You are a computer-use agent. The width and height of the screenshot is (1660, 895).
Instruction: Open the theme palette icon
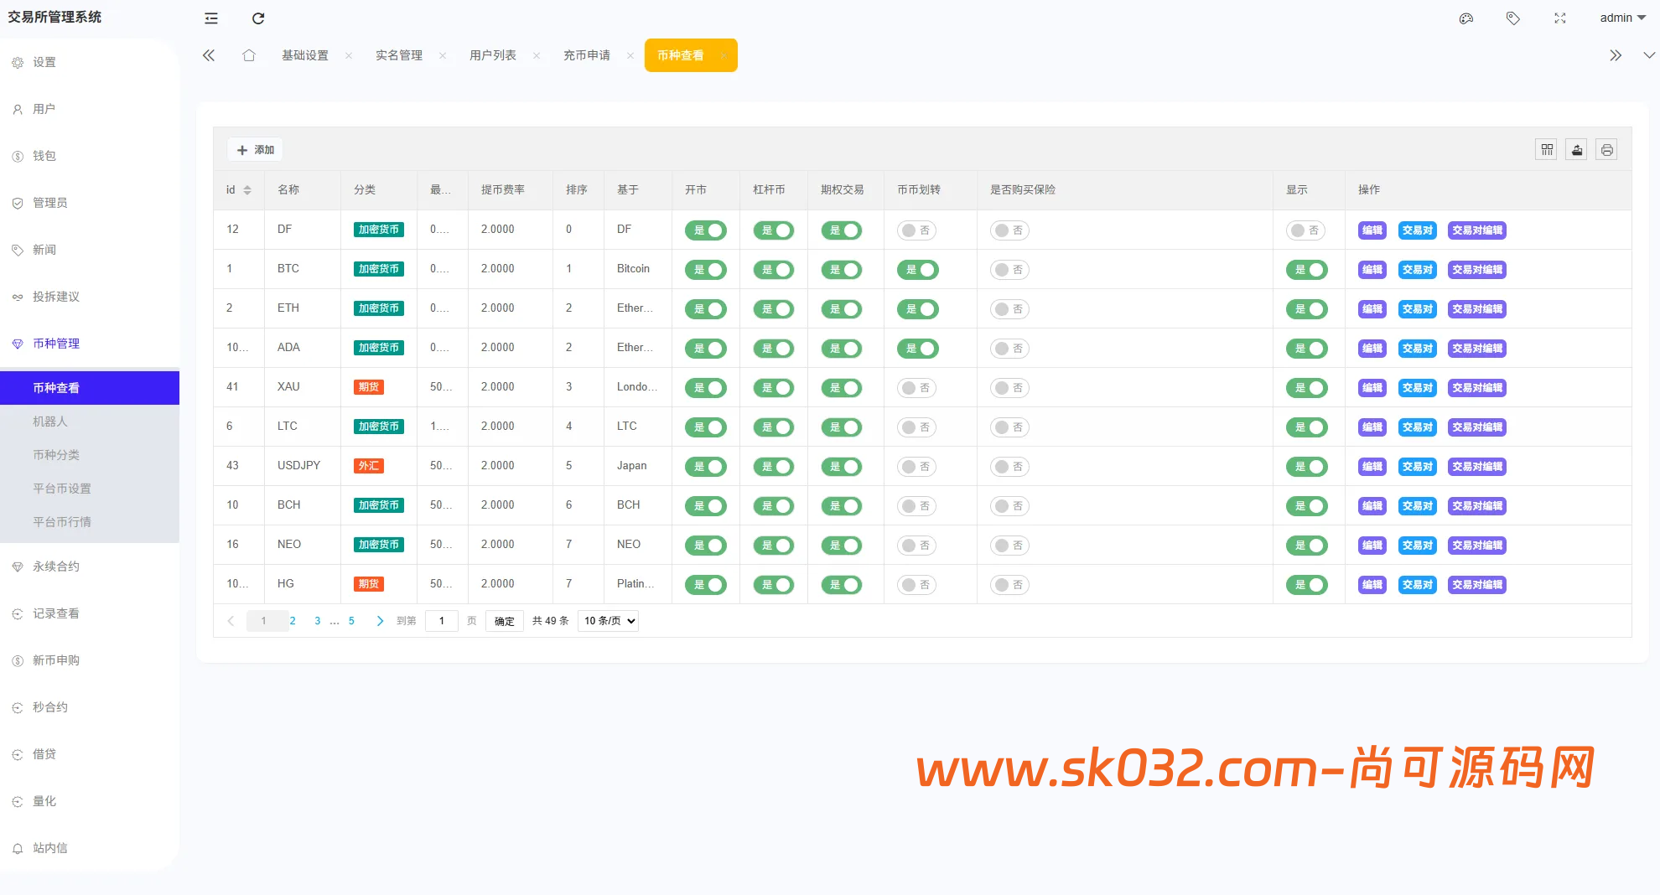tap(1466, 18)
